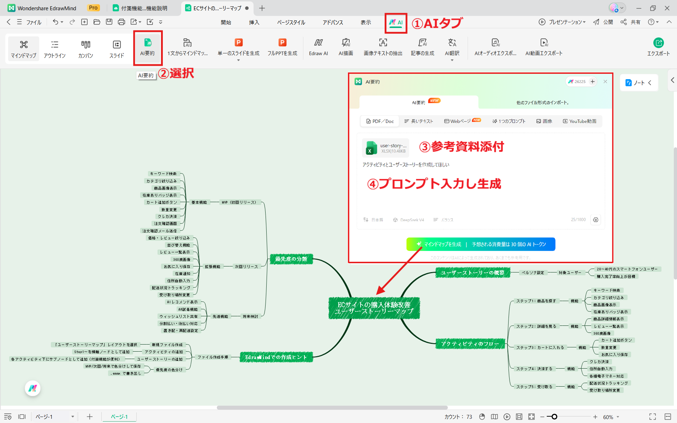Click マインドマップを生成 button
This screenshot has width=677, height=423.
tap(481, 244)
